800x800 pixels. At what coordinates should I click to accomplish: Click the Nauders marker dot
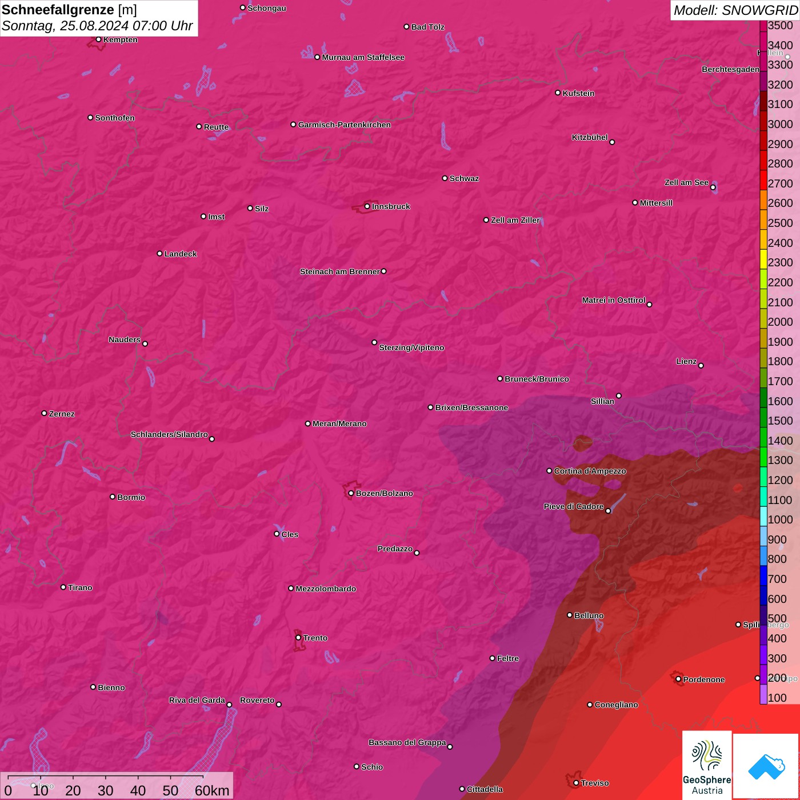click(x=145, y=343)
